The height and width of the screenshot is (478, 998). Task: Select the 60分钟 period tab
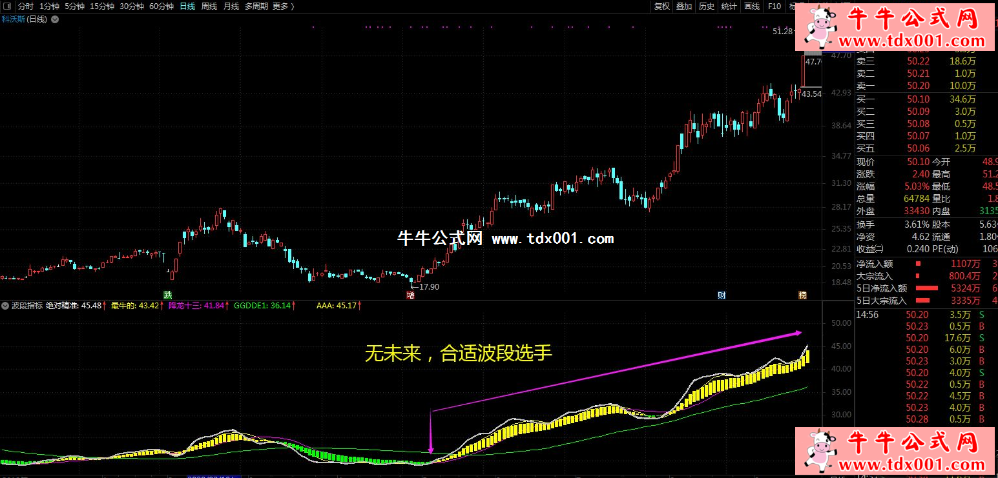point(161,6)
